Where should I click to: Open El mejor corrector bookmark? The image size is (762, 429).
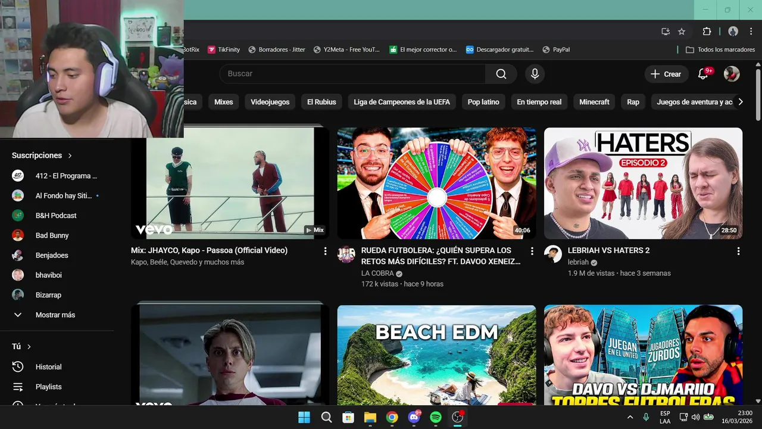(423, 49)
